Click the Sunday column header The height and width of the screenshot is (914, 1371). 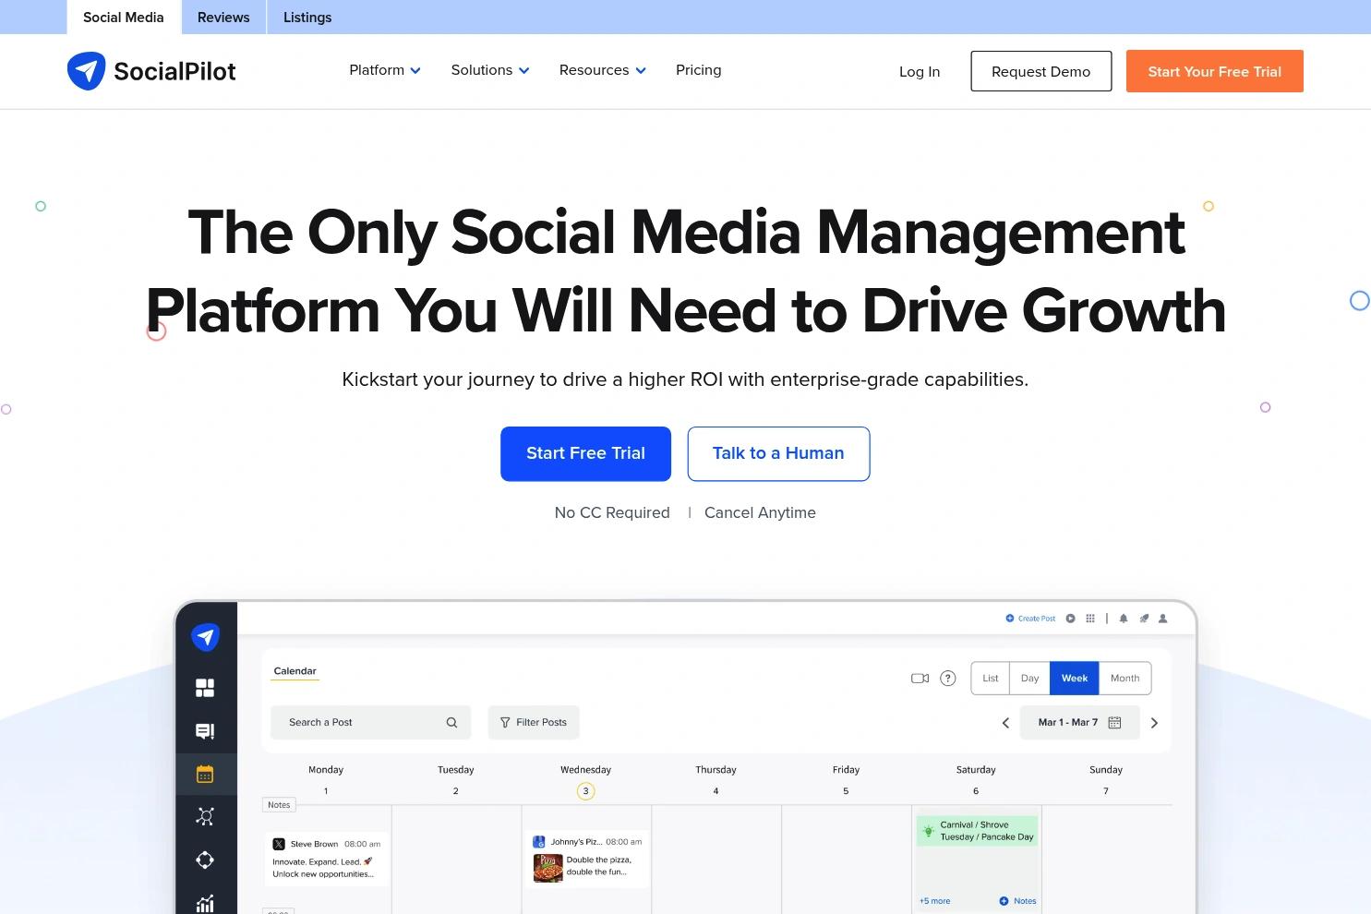(1106, 770)
